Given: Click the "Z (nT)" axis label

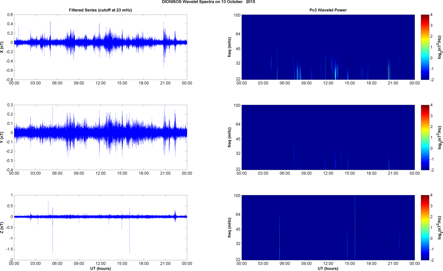Looking at the screenshot, I should [x=2, y=227].
